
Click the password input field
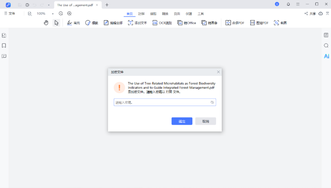click(161, 102)
